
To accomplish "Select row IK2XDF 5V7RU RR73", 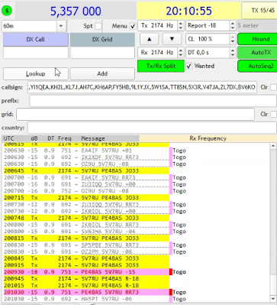I will click(x=86, y=157).
